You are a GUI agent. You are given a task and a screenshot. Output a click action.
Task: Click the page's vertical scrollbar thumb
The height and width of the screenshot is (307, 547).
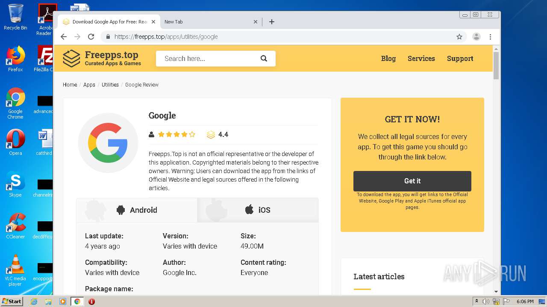496,65
